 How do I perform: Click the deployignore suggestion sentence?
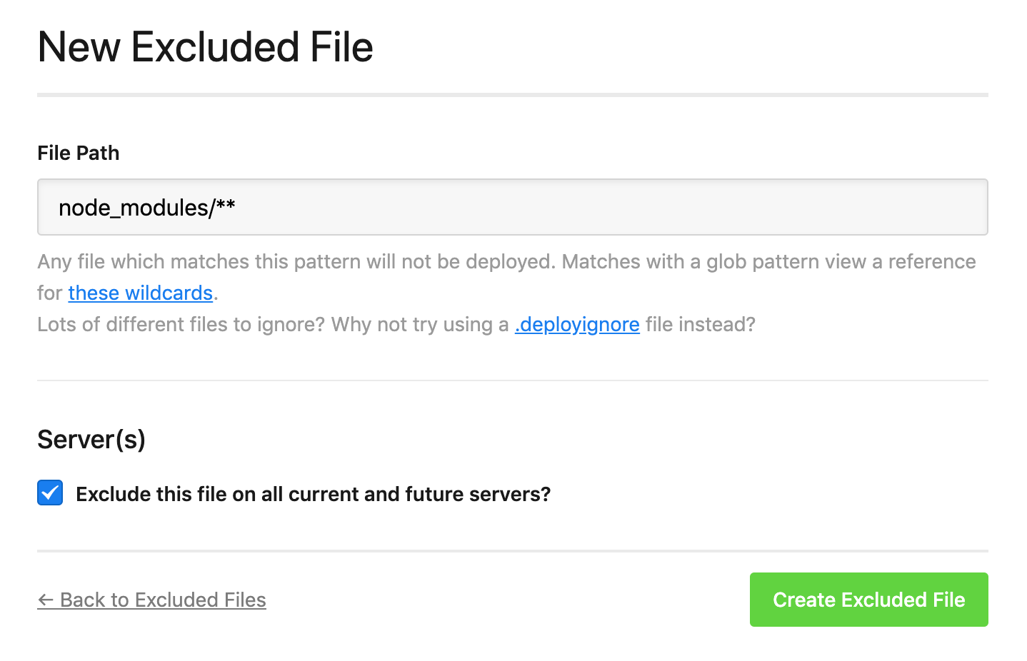(396, 324)
